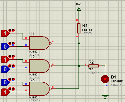
Task: Click the down arrow on U1's upper logic state
Action: (13, 30)
